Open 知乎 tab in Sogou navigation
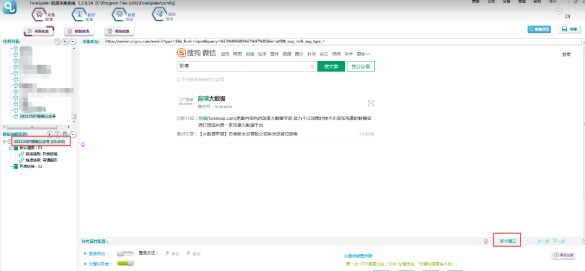This screenshot has width=585, height=271. click(262, 54)
